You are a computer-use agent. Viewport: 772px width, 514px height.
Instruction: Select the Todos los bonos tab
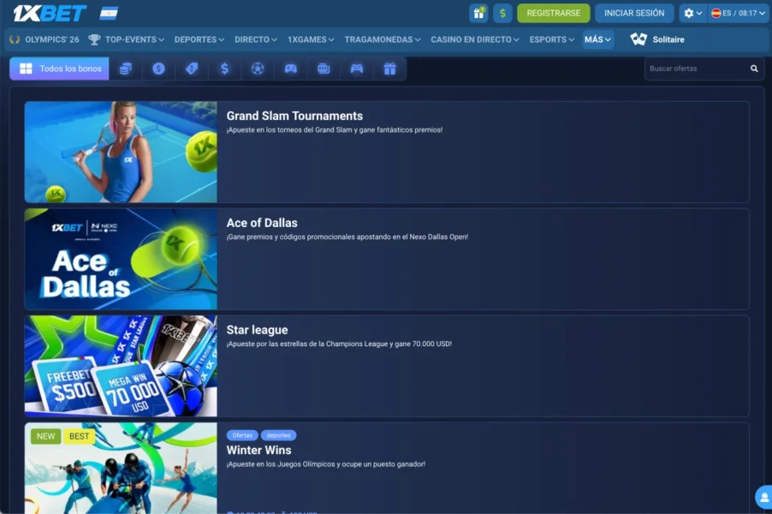(x=60, y=69)
